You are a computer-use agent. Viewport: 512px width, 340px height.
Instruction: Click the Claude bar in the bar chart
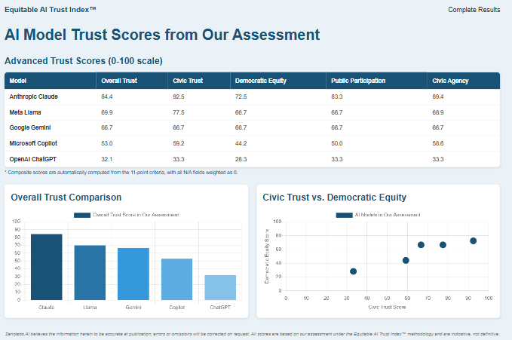coord(46,267)
